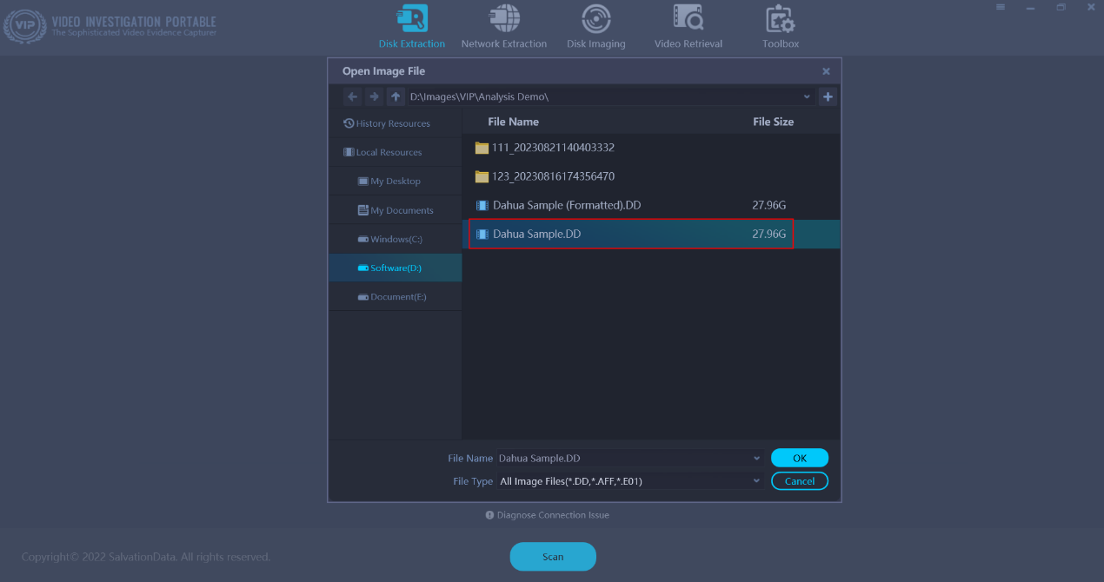Screen dimensions: 1104x582
Task: Select the Software(D:) drive
Action: [x=396, y=268]
